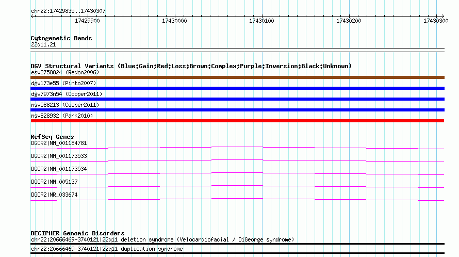Screen dimensions: 459x257
Task: Select transcript DGCR2|NM_001173534 label
Action: point(59,169)
